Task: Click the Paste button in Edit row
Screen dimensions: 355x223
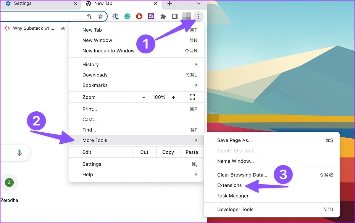Action: tap(192, 152)
